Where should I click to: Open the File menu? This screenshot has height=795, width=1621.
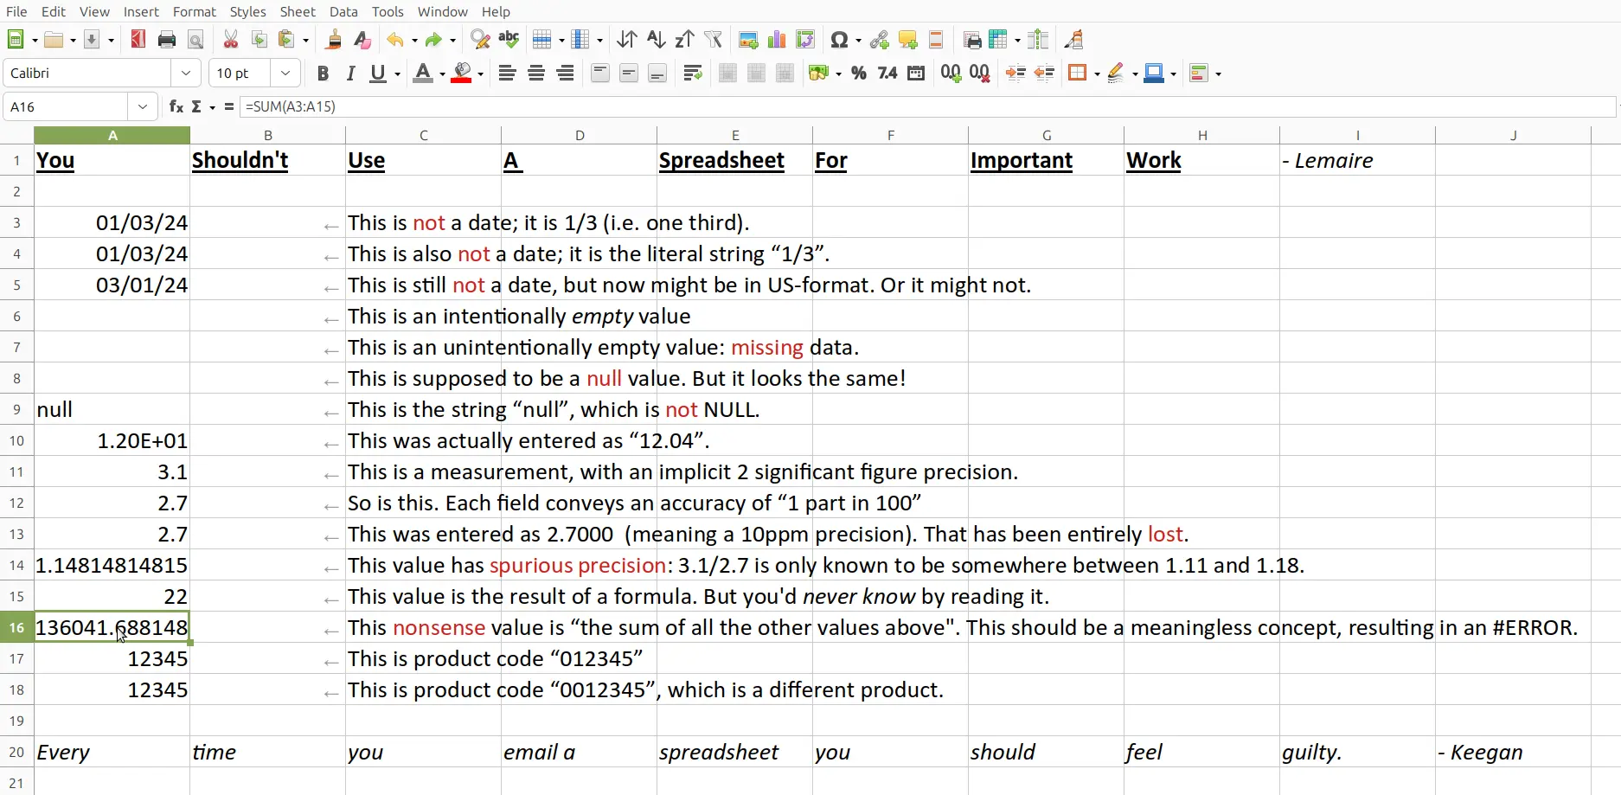16,11
